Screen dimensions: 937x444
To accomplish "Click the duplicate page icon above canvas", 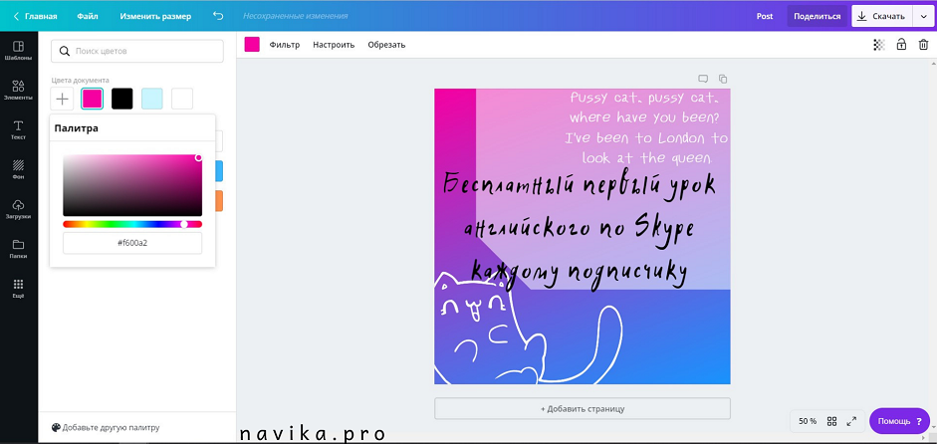I will coord(723,79).
